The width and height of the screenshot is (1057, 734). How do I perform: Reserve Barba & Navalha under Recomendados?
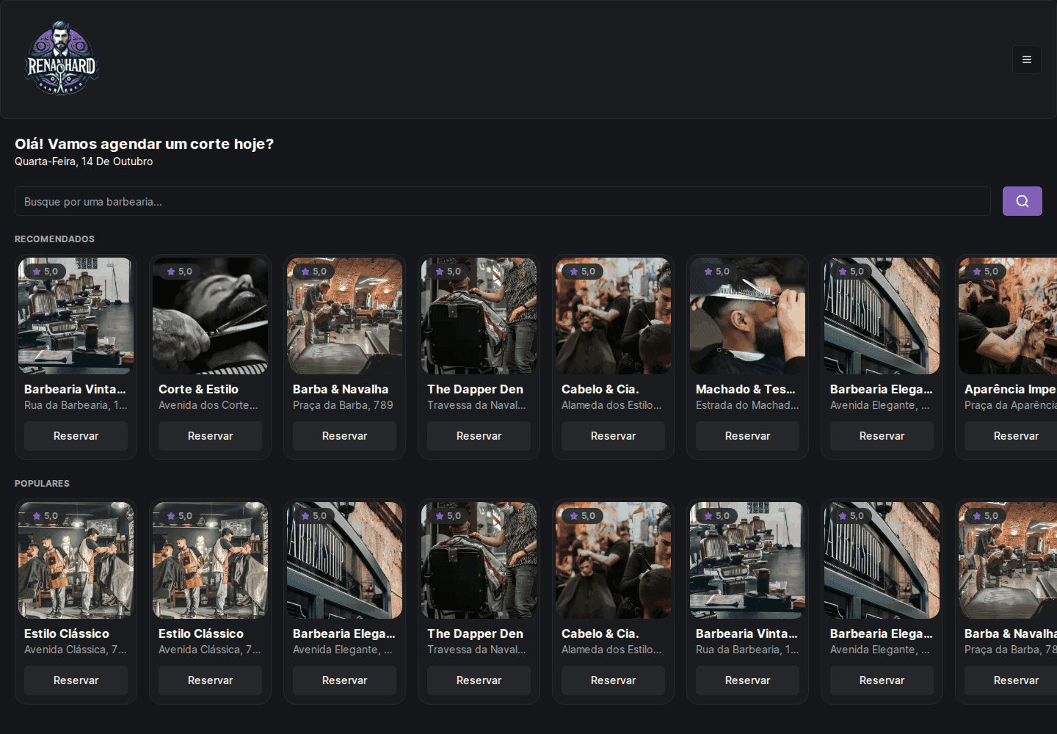344,436
